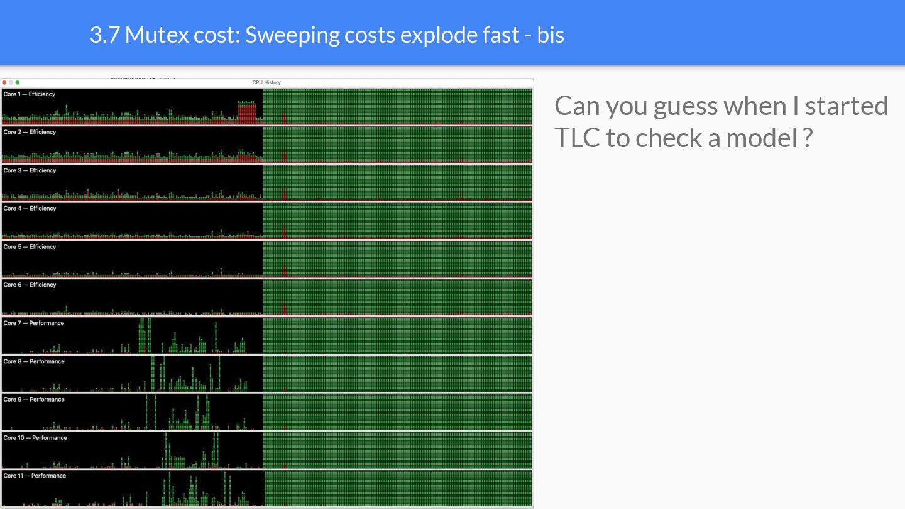The width and height of the screenshot is (905, 509).
Task: Click the "Can you guess" question text
Action: (721, 121)
